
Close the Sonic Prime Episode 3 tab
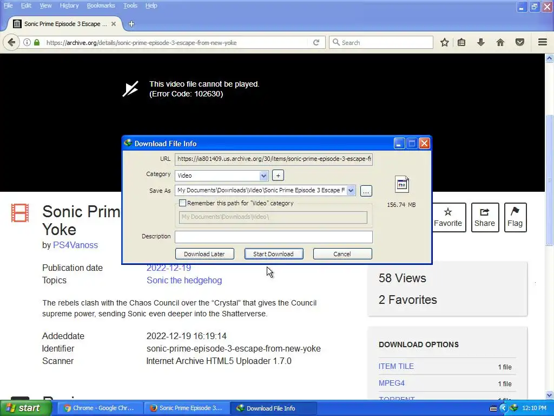(x=114, y=24)
